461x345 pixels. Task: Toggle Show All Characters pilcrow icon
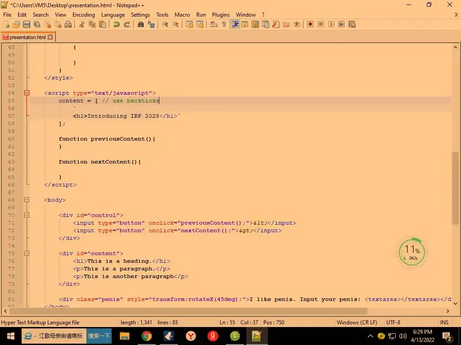coord(224,24)
